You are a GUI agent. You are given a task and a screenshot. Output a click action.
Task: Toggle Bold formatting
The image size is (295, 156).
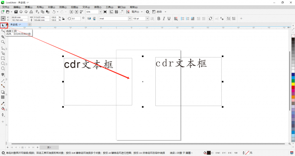[159, 19]
